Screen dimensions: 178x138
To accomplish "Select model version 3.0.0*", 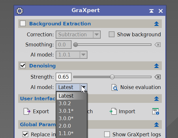I will (72, 118).
